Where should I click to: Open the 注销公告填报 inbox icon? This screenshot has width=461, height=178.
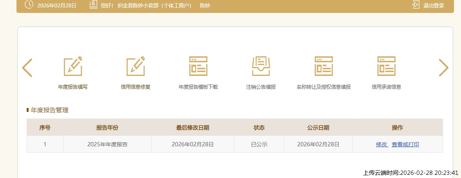click(261, 66)
